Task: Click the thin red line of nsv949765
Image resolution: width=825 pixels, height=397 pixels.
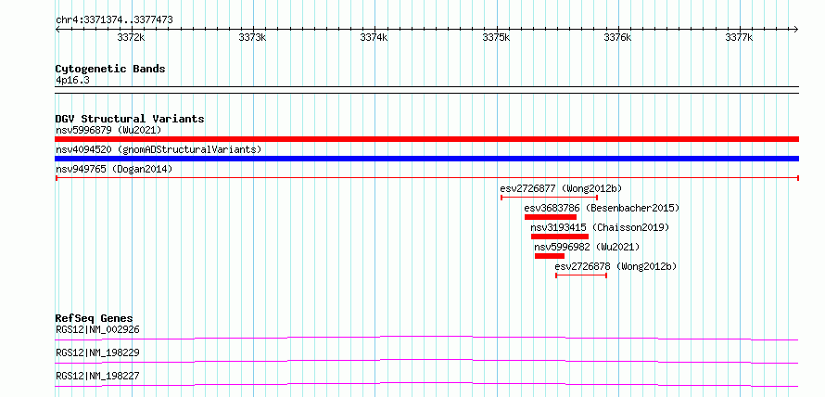Action: 427,178
